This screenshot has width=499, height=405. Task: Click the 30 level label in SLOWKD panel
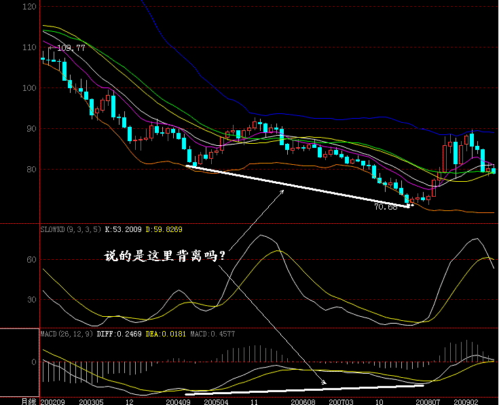[x=31, y=299]
